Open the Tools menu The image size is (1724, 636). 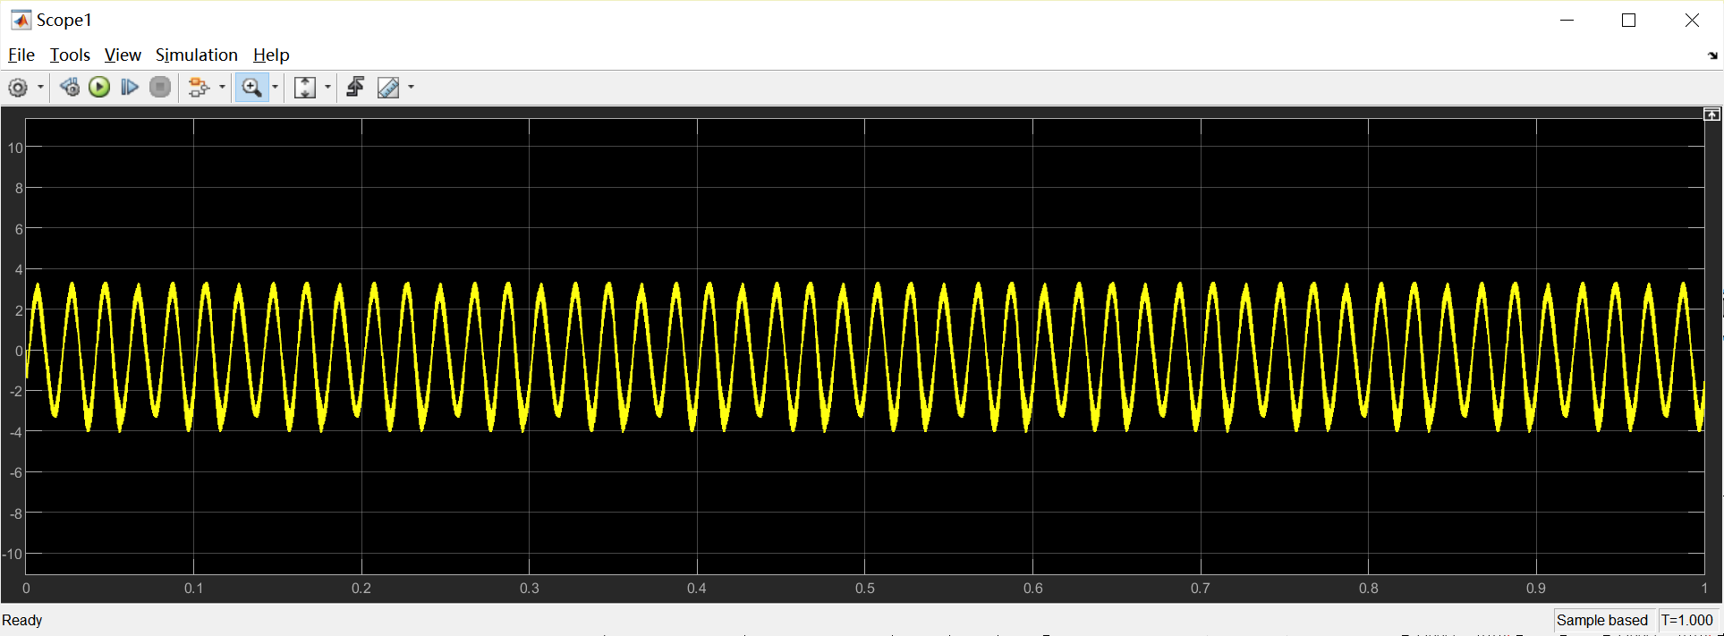pos(70,55)
